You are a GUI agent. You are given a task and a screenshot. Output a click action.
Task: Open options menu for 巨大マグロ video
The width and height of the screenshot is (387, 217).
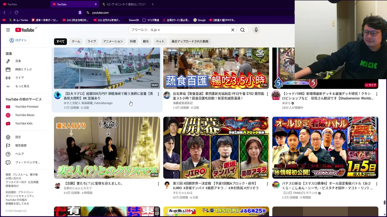click(x=158, y=94)
